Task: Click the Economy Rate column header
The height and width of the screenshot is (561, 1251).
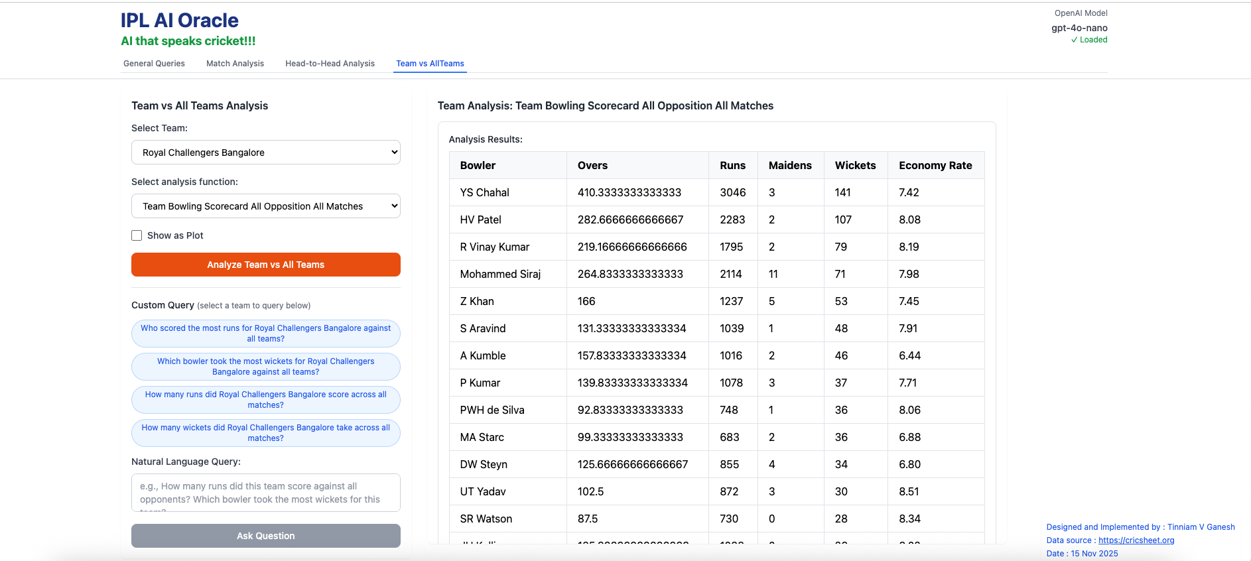Action: [935, 166]
